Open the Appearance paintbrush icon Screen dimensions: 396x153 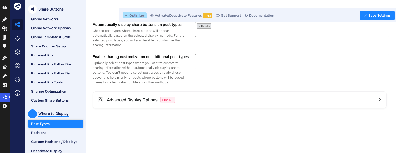[4, 58]
